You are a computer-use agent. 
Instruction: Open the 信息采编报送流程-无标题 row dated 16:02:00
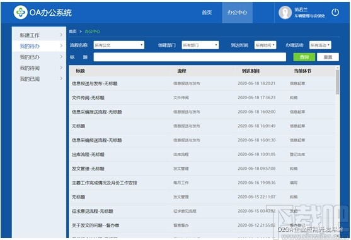click(x=202, y=112)
